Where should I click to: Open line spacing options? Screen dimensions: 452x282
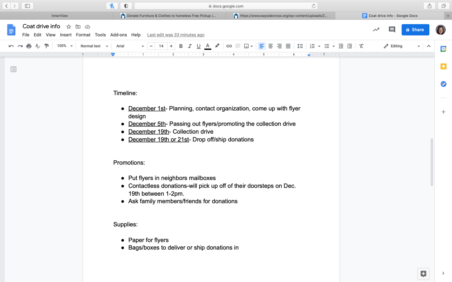click(x=300, y=46)
